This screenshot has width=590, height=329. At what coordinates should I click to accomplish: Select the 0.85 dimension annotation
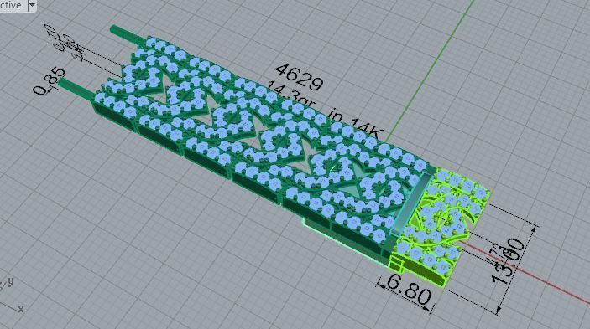(49, 81)
